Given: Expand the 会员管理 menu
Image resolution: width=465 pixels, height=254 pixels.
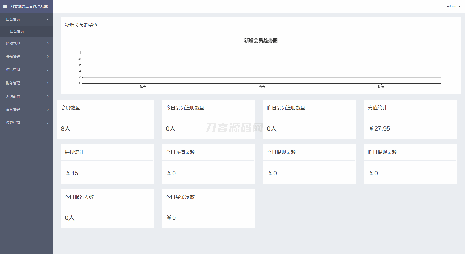Looking at the screenshot, I should [x=13, y=57].
